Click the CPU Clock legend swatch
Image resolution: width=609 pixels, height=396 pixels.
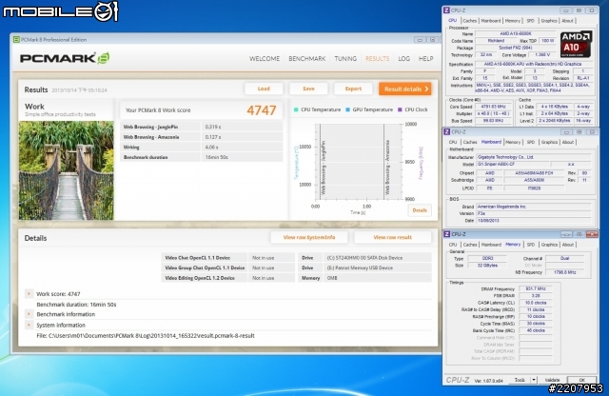pos(400,110)
